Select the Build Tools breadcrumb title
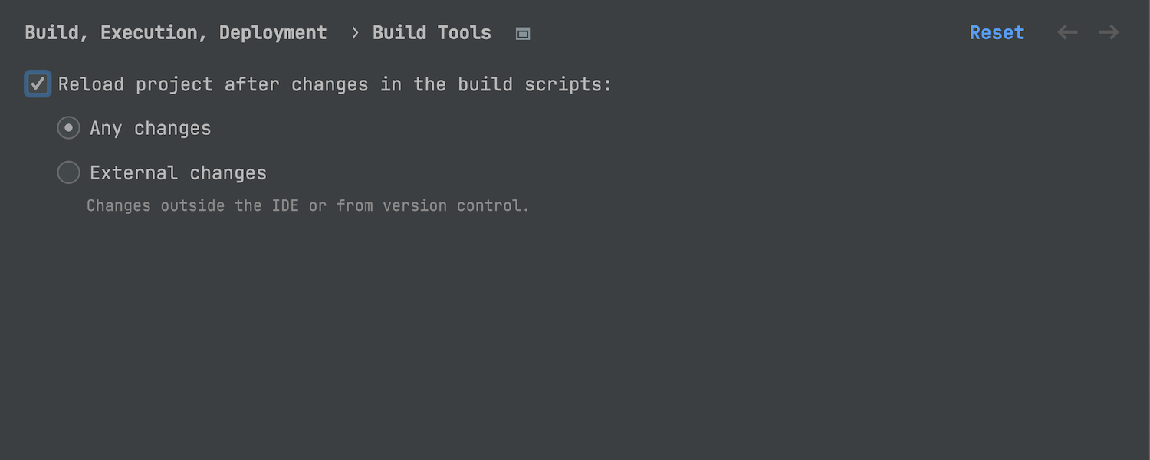 [432, 33]
